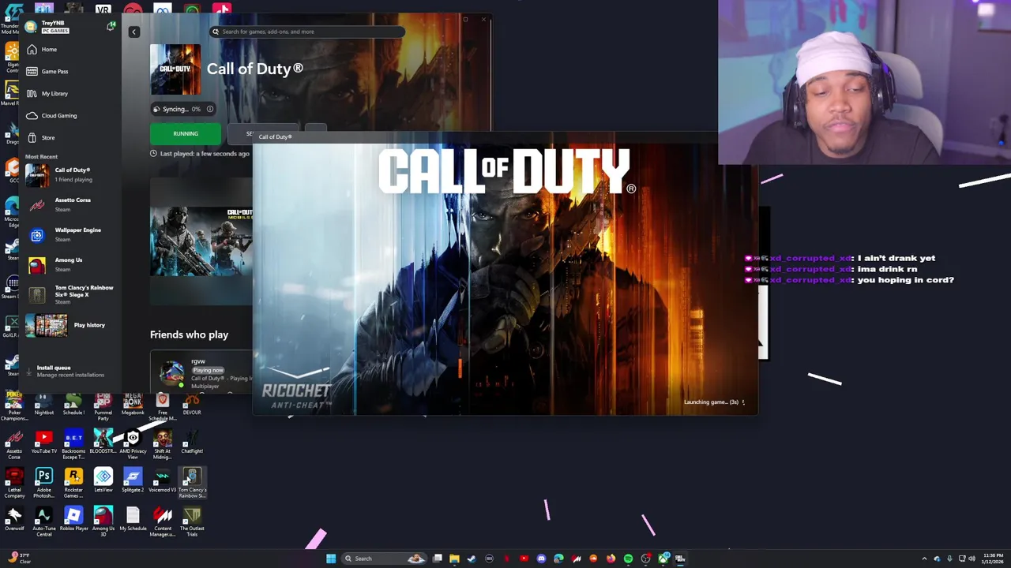Open Voicemod V3 desktop shortcut
The image size is (1011, 568).
pos(163,480)
